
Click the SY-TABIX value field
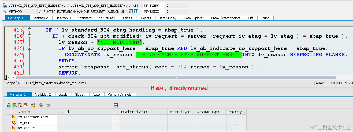point(176,11)
